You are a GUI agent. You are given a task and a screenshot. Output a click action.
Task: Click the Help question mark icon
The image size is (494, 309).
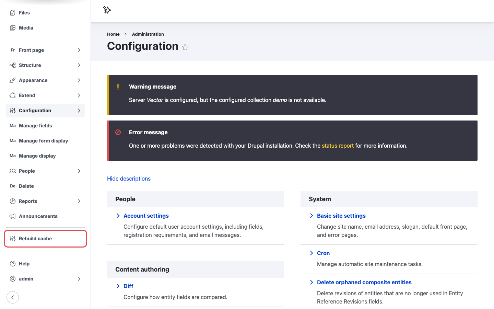(x=13, y=264)
